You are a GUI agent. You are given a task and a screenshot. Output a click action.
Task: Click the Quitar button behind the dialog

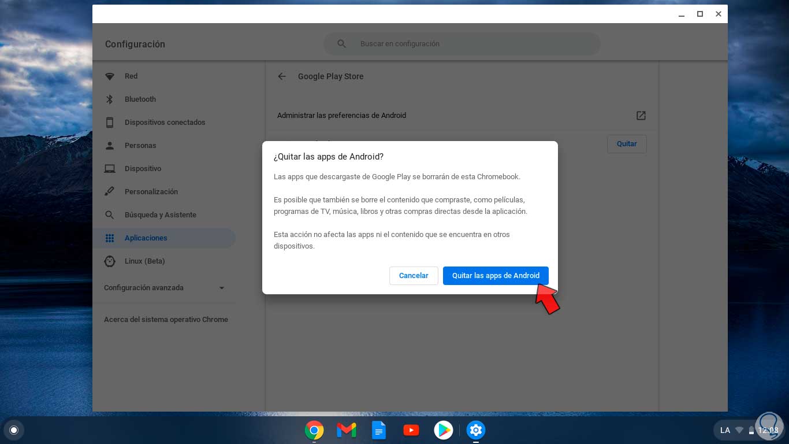(x=627, y=144)
